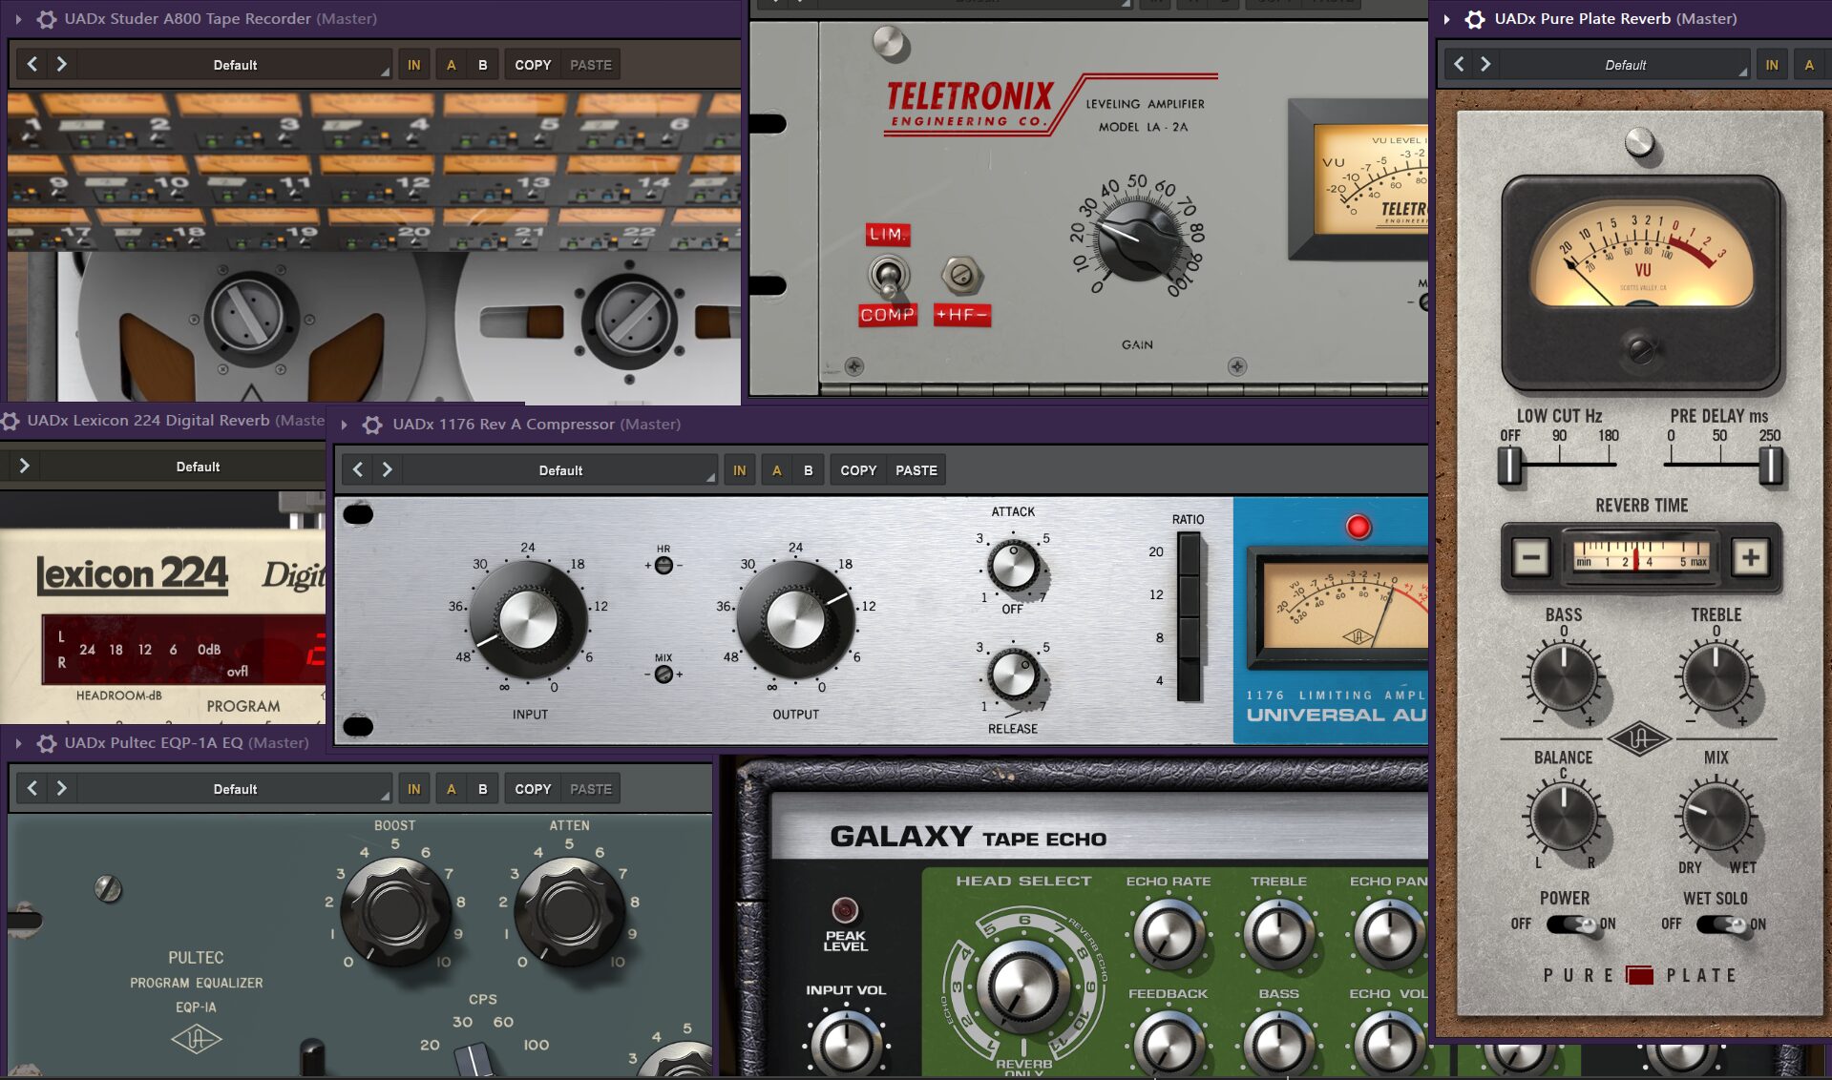Open Default preset dropdown in Pultec EQP-1A

point(235,789)
